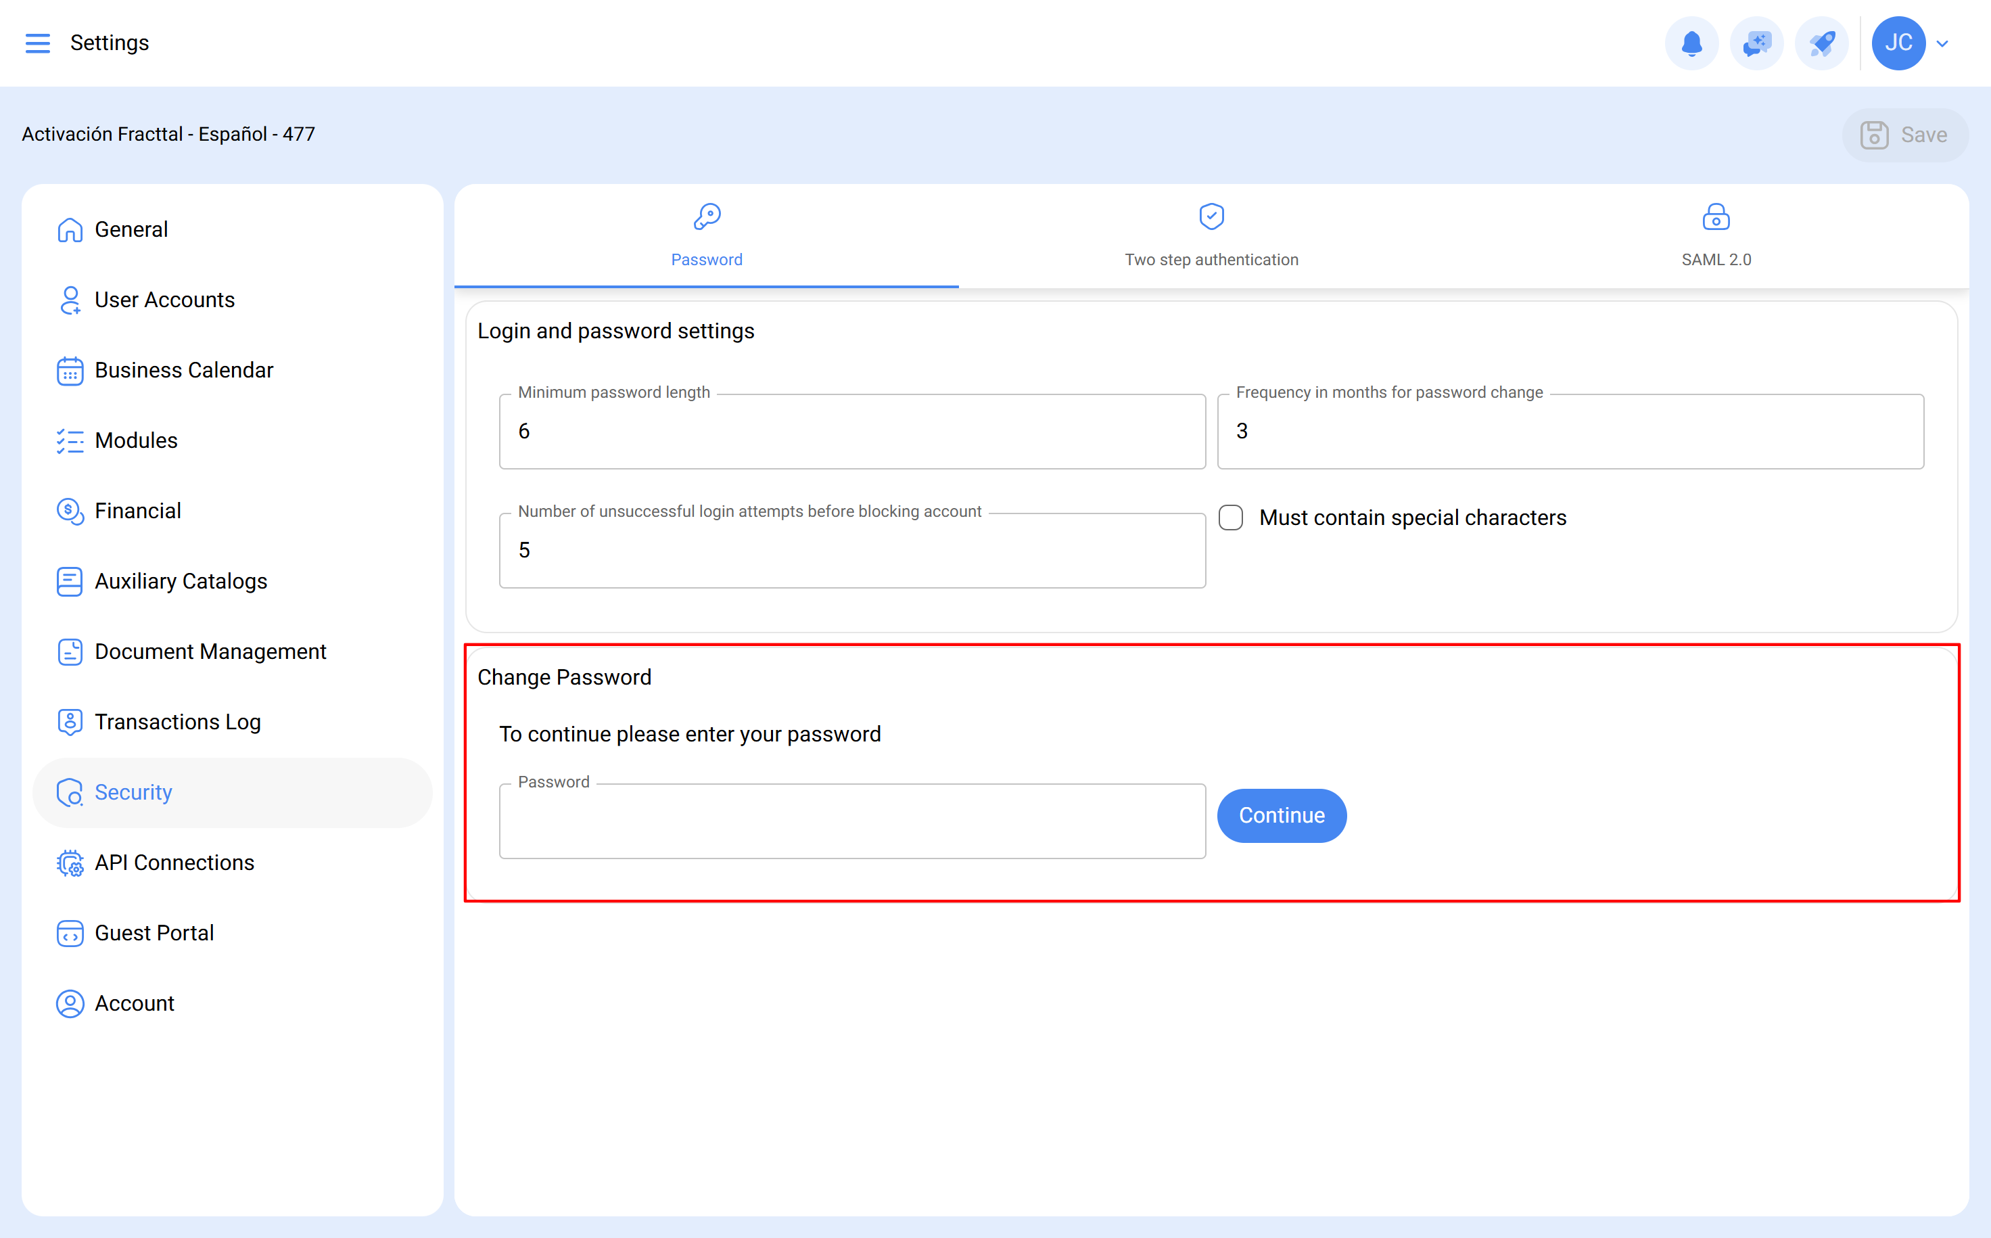Open the hamburger navigation menu
The width and height of the screenshot is (1991, 1238).
point(37,43)
